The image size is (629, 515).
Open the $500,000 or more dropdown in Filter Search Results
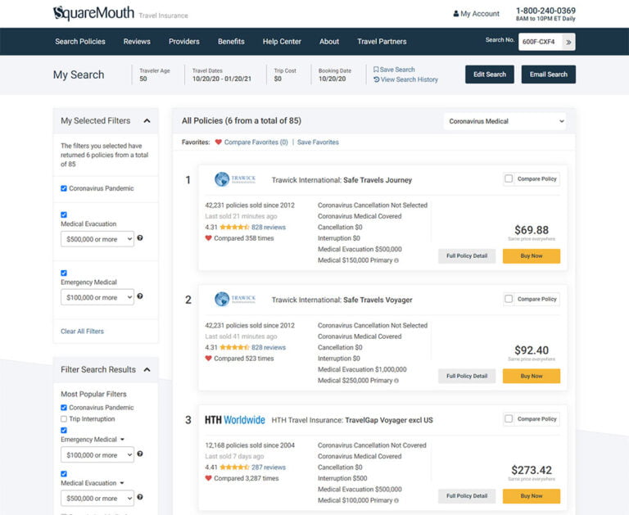[97, 498]
